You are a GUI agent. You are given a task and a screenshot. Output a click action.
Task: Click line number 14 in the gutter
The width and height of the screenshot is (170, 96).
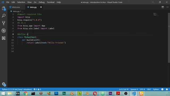click(x=12, y=51)
